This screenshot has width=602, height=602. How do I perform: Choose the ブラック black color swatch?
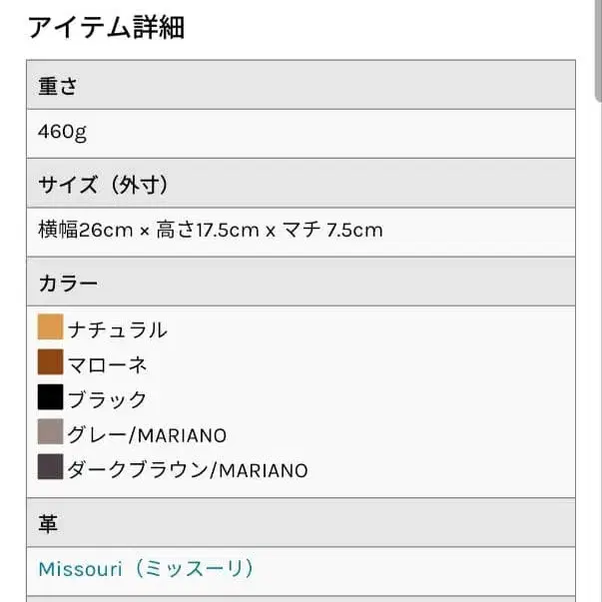click(x=50, y=397)
